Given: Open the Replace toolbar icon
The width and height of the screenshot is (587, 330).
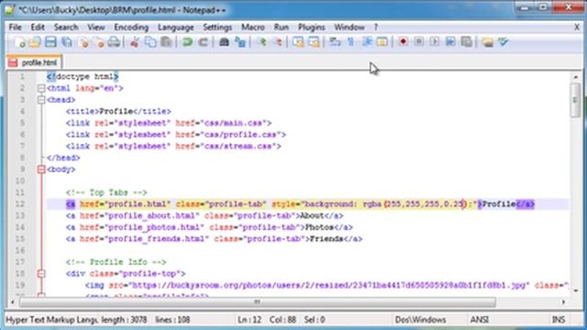Looking at the screenshot, I should point(240,42).
